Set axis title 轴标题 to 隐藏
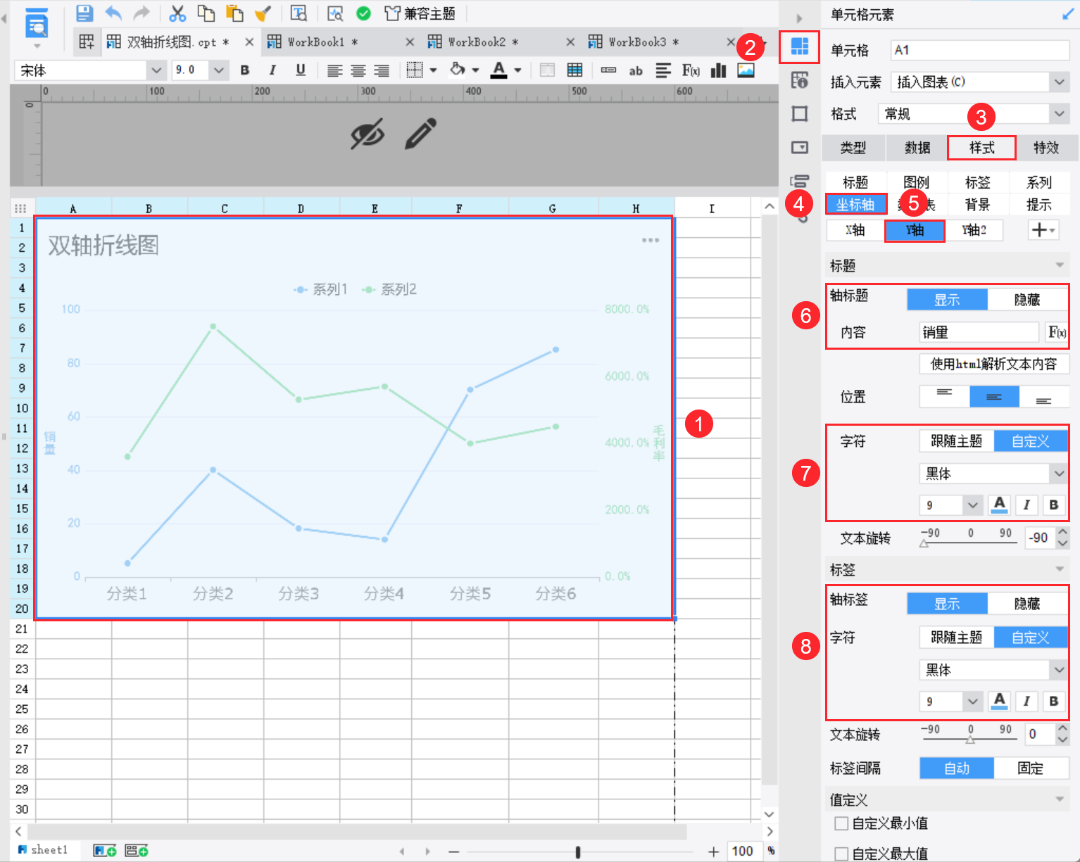 pos(1027,300)
